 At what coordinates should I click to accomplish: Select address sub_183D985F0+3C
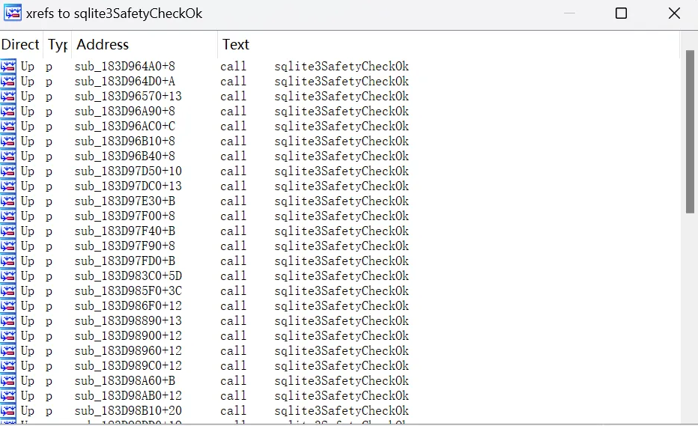coord(128,290)
